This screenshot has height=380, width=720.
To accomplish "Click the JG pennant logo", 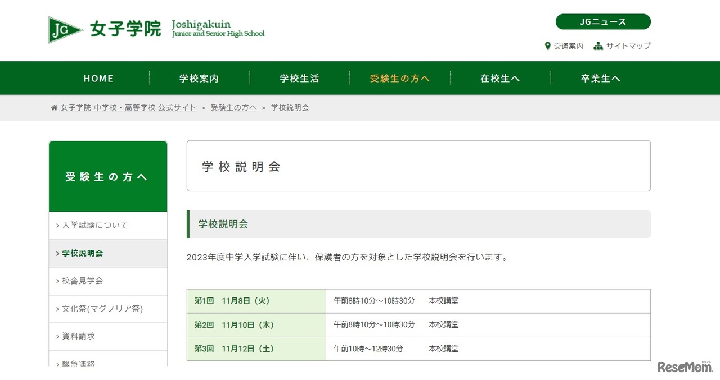I will click(66, 30).
